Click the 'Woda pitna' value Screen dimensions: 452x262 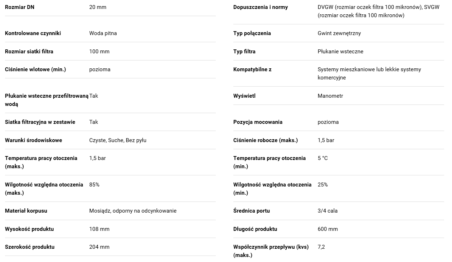click(x=103, y=33)
